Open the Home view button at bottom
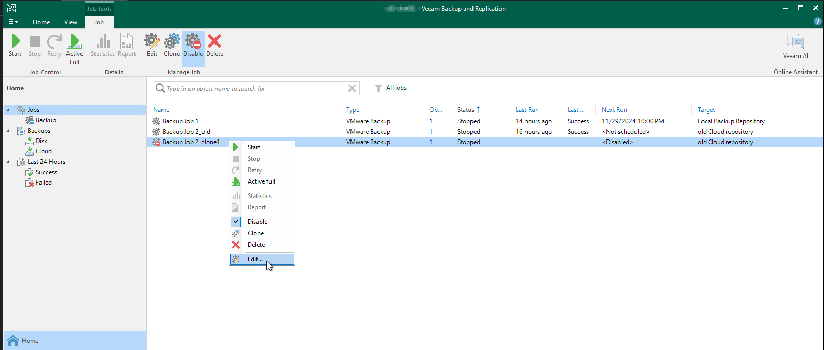This screenshot has height=350, width=824. point(75,341)
